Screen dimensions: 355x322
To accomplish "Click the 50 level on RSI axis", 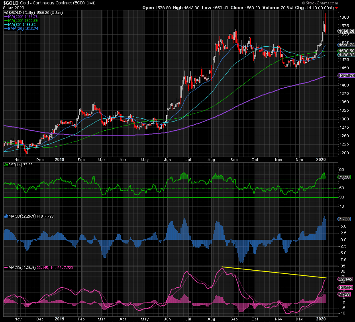I will pyautogui.click(x=341, y=188).
